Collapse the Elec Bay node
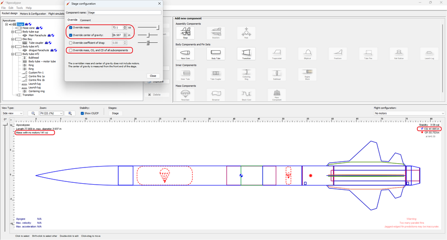The height and width of the screenshot is (240, 447). click(x=13, y=39)
